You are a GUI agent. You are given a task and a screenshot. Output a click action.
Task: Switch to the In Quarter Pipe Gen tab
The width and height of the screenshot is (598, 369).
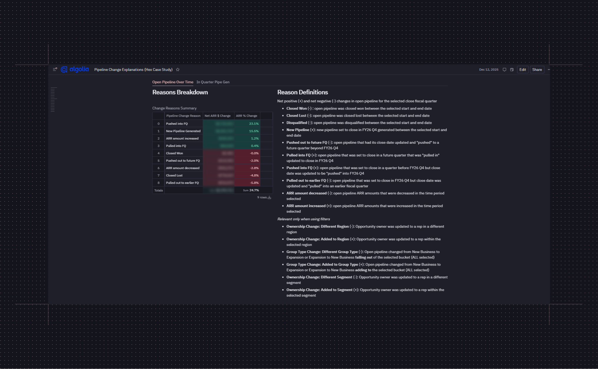coord(213,82)
